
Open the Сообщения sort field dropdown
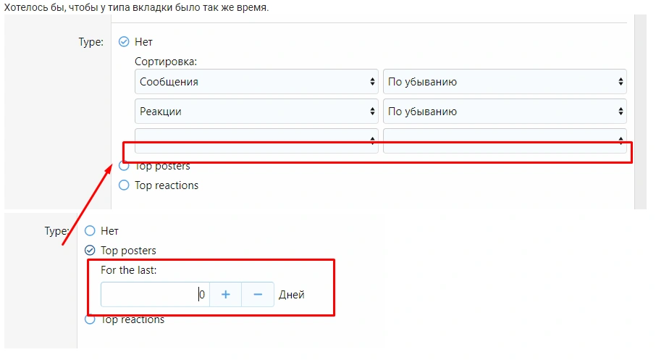256,82
